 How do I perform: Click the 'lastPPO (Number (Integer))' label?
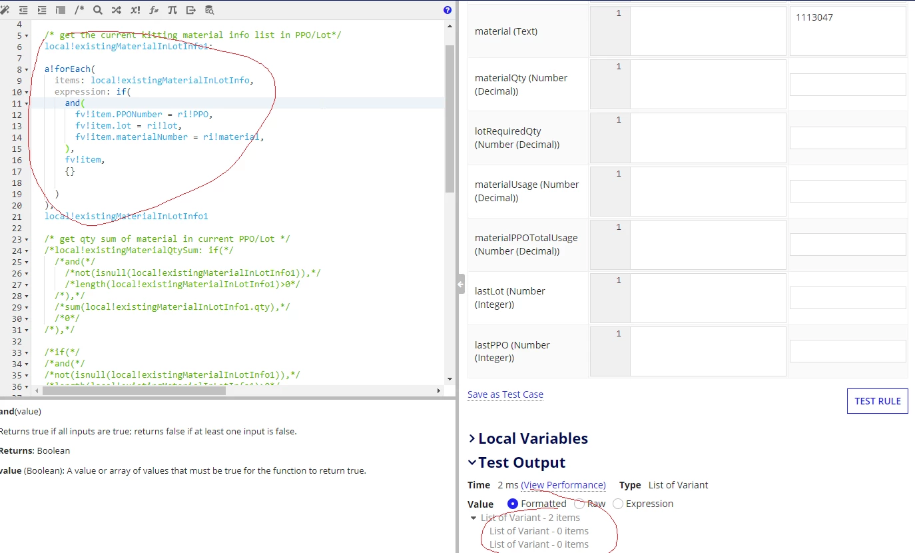512,351
